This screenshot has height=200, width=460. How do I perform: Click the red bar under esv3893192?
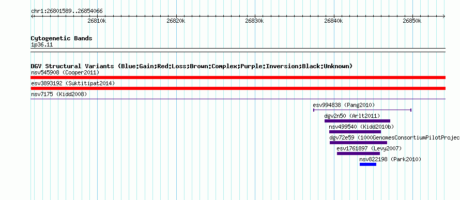coord(238,88)
